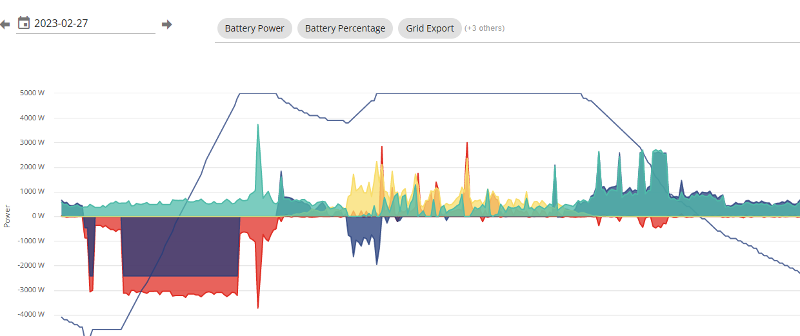This screenshot has width=800, height=336.
Task: Expand the (+3 others) series list
Action: point(485,28)
